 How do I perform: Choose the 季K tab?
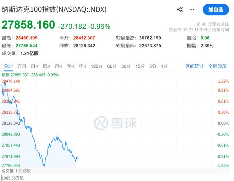(71, 66)
